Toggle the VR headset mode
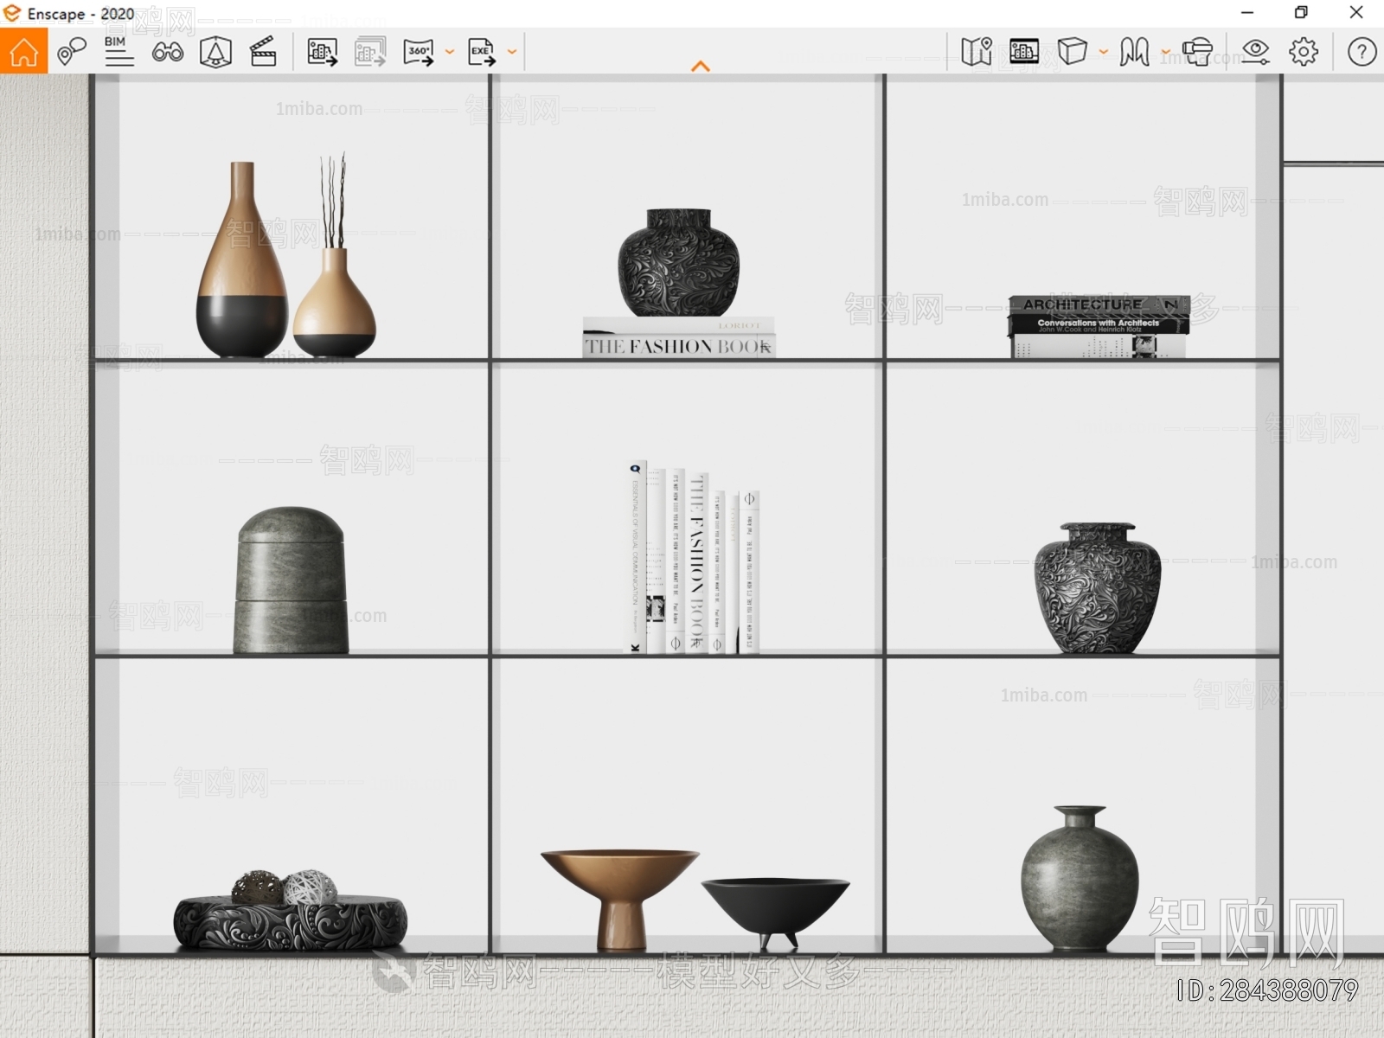This screenshot has height=1038, width=1384. pos(1198,52)
